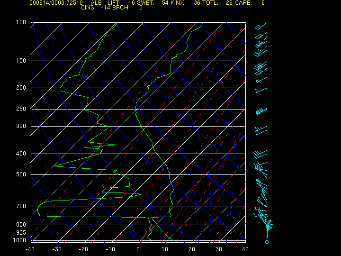The width and height of the screenshot is (341, 256).
Task: Click the 925 pressure level label
Action: coord(21,233)
